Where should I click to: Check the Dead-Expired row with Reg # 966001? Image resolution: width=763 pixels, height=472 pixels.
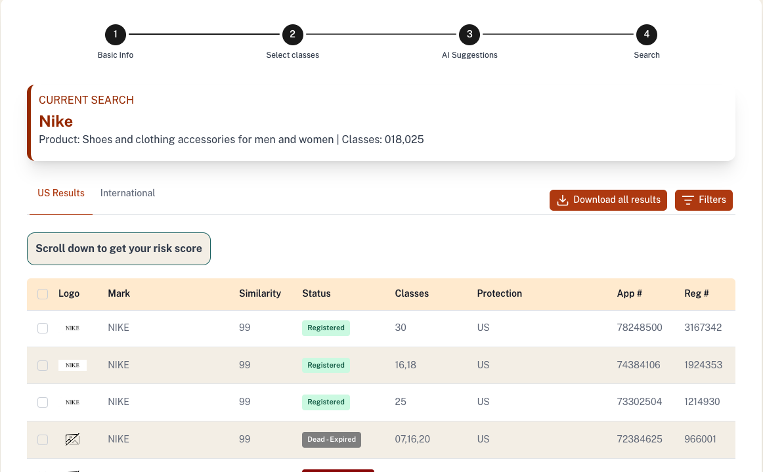[x=43, y=440]
